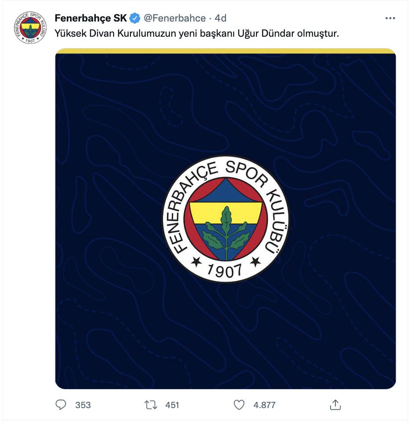Click the word olmuştur ending the tweet
This screenshot has height=422, width=414.
tap(318, 33)
